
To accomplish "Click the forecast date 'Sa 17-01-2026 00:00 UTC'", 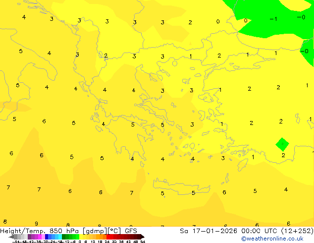I will click(228, 231).
